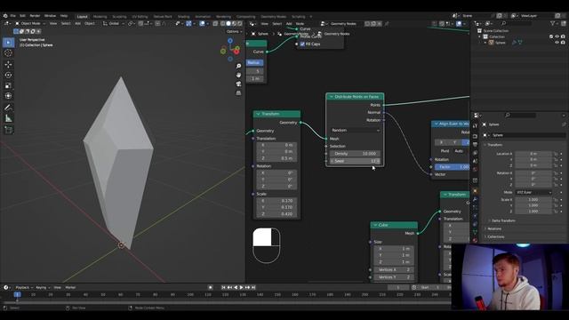Viewport: 569px width, 320px height.
Task: Open the timeline Keying popover
Action: tap(43, 287)
